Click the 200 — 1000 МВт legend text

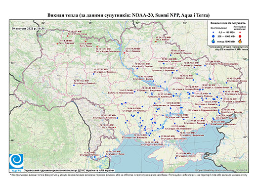click(x=226, y=36)
